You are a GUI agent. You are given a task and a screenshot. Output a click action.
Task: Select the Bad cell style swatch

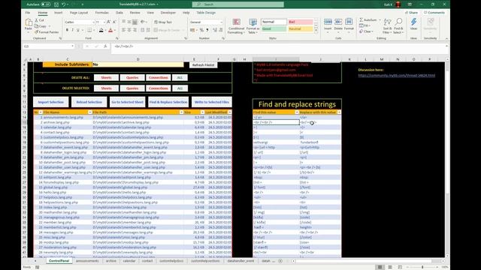pyautogui.click(x=300, y=22)
